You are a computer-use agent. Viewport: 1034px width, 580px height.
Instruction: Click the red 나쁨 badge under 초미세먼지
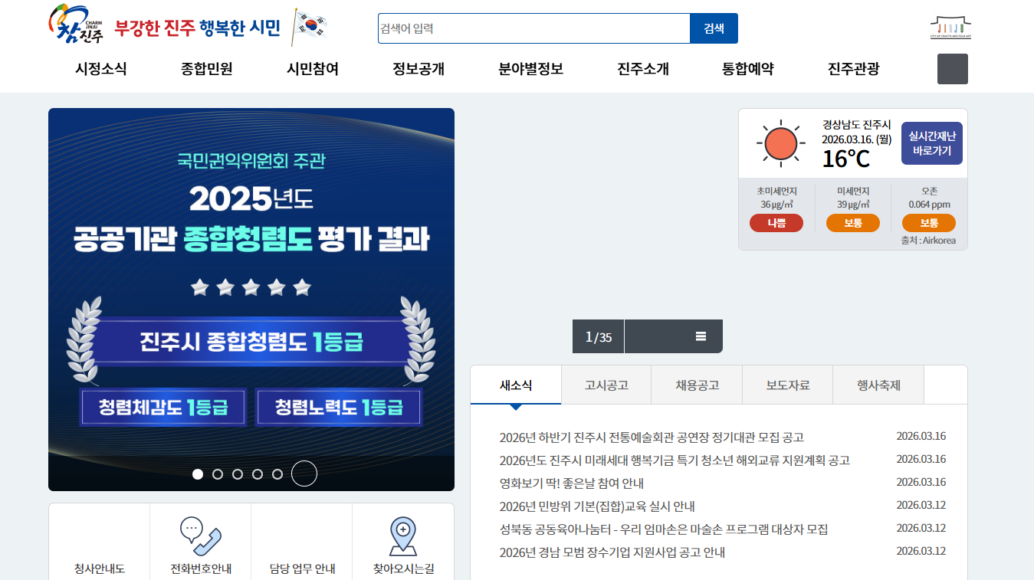(776, 223)
